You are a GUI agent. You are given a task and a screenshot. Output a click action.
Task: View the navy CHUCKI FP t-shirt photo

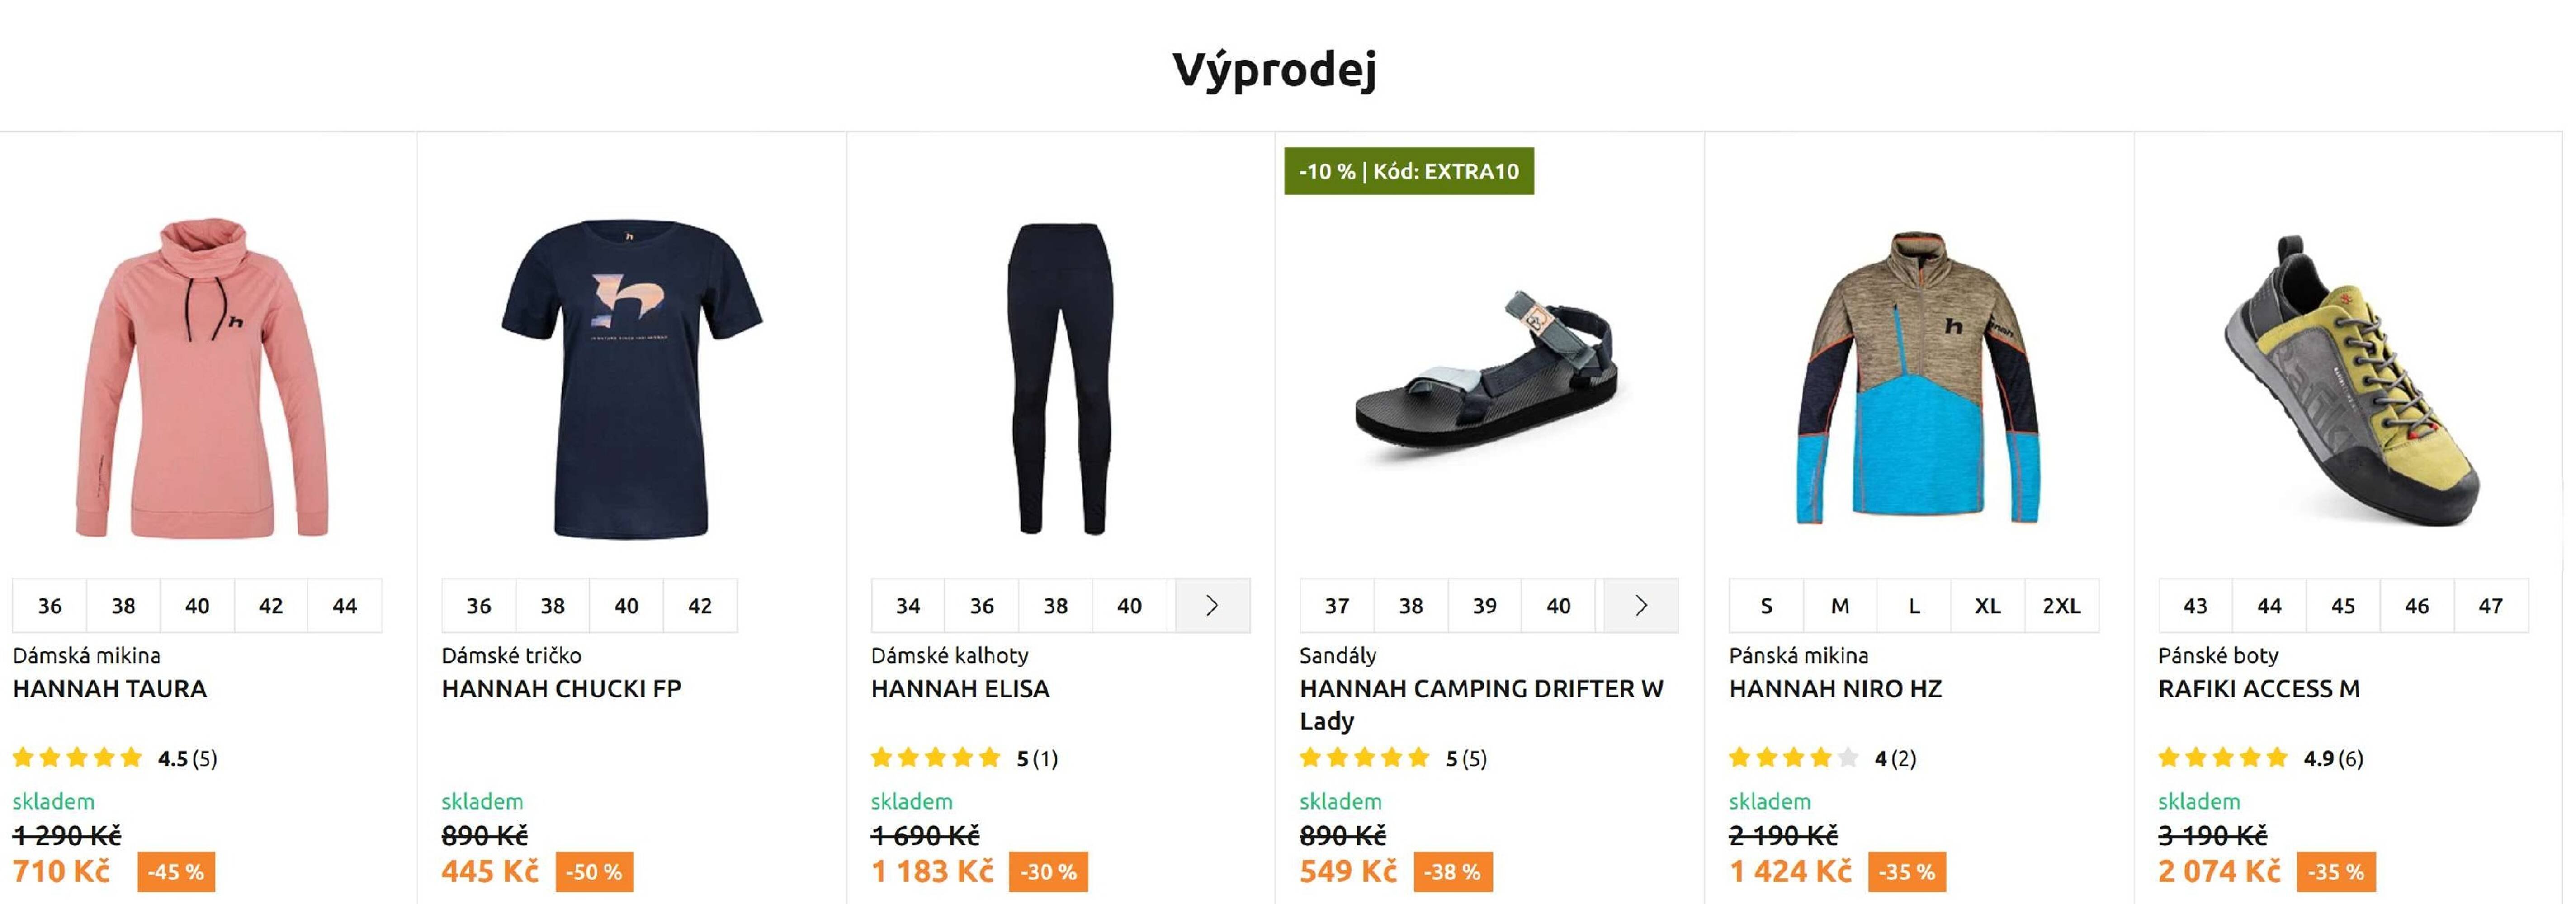pos(631,378)
